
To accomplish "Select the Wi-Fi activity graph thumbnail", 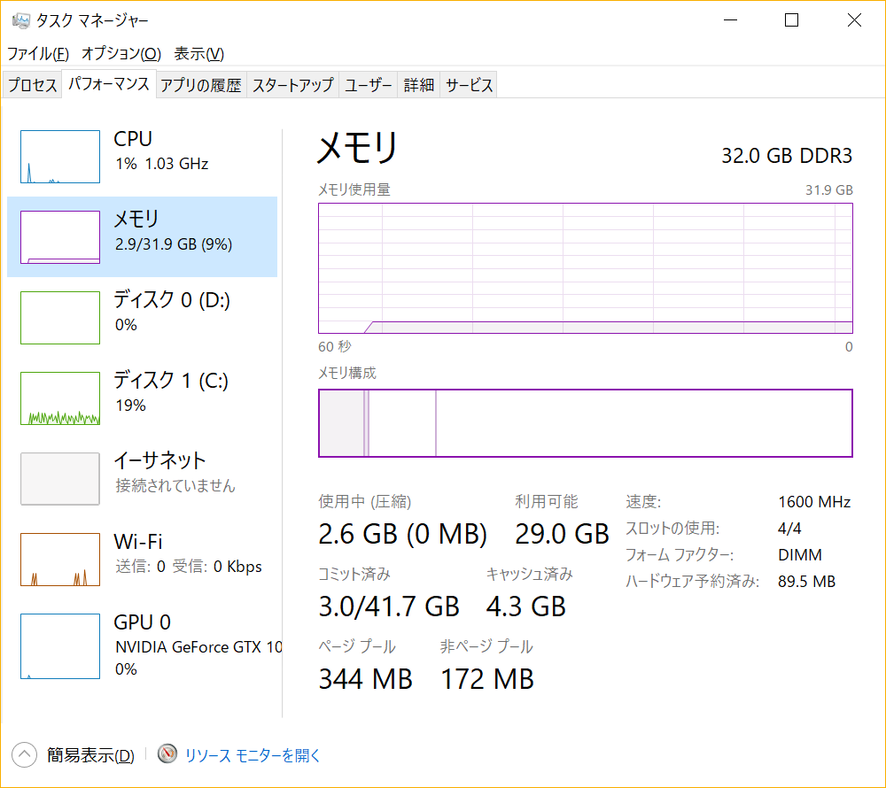I will [x=60, y=560].
